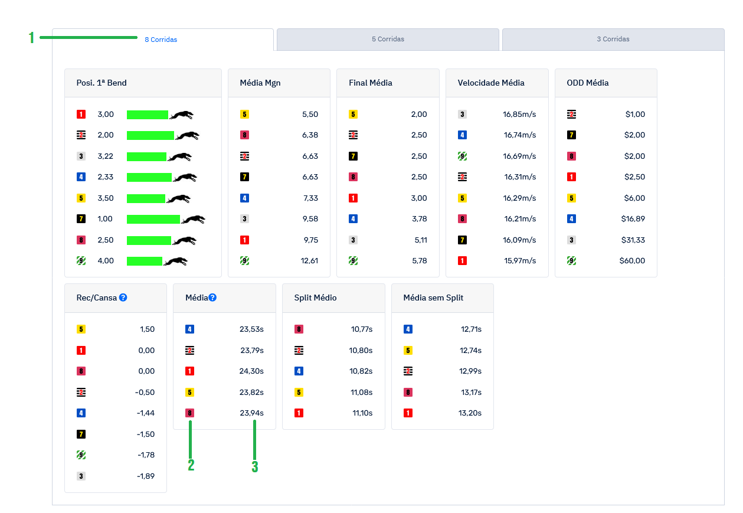The width and height of the screenshot is (743, 513).
Task: Click greyhound icon on the 4,00 bar
Action: [175, 262]
